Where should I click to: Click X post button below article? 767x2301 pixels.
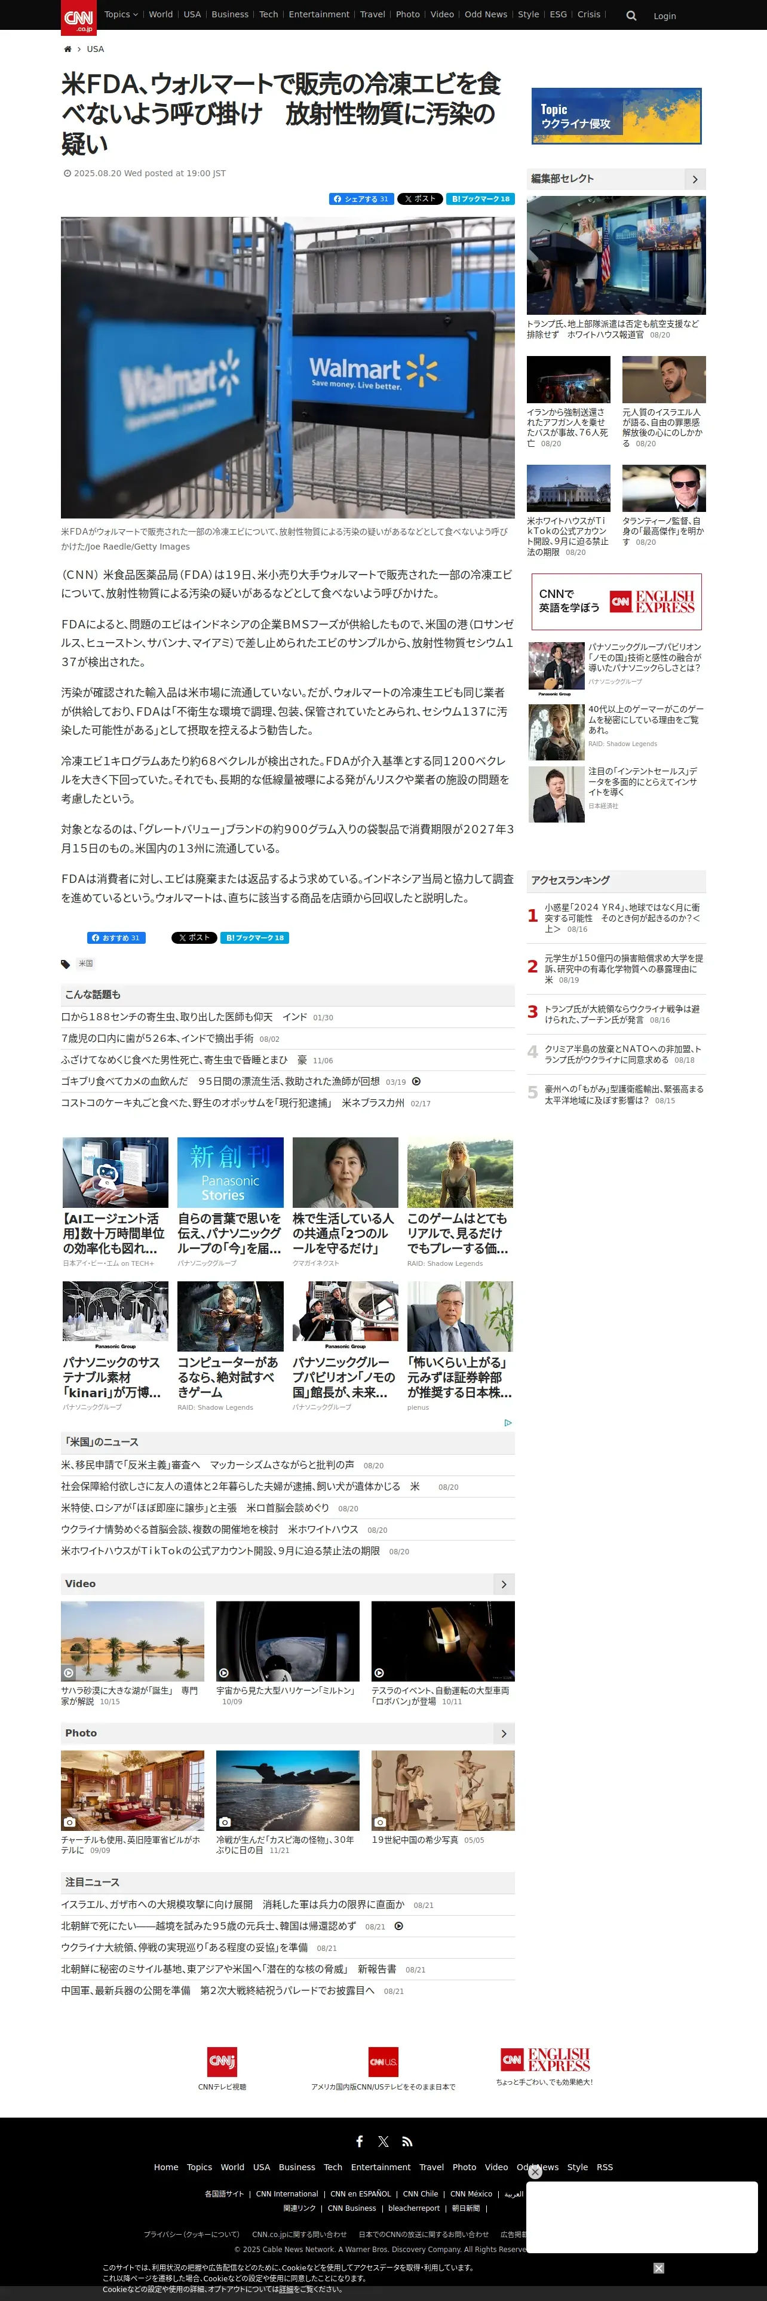(194, 938)
